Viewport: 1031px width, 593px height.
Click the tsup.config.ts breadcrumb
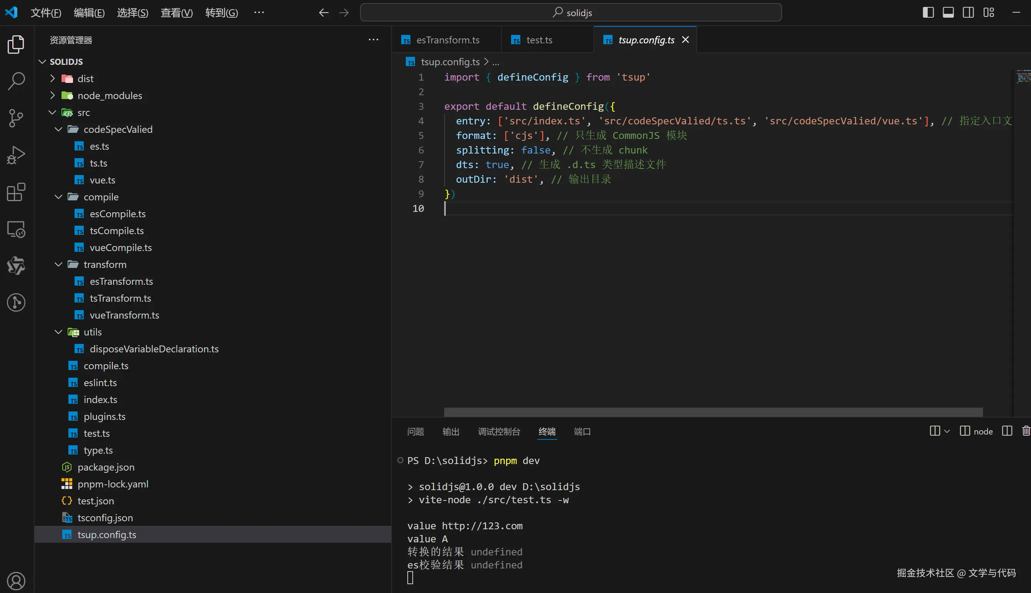click(x=450, y=62)
